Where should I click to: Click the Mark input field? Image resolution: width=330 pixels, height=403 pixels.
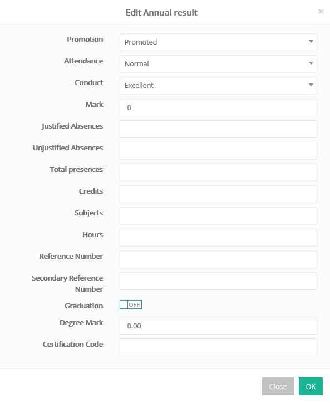click(x=218, y=107)
